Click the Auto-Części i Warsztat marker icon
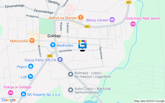This screenshot has height=103, width=165. 71,90
